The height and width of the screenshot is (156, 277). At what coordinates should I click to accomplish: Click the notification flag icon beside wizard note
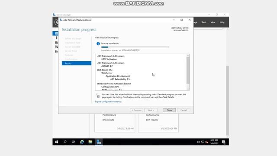pos(98,96)
